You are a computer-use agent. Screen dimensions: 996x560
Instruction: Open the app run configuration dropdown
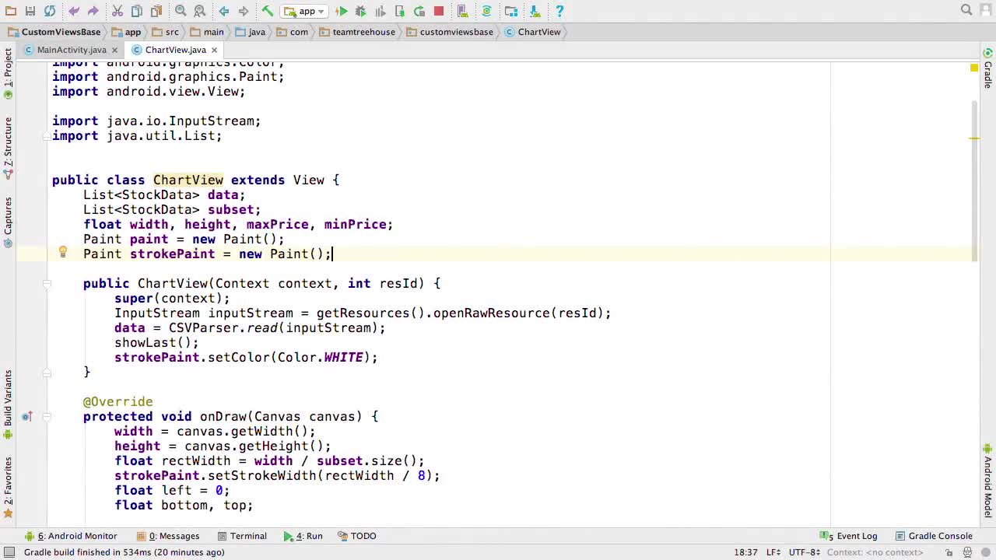click(303, 11)
